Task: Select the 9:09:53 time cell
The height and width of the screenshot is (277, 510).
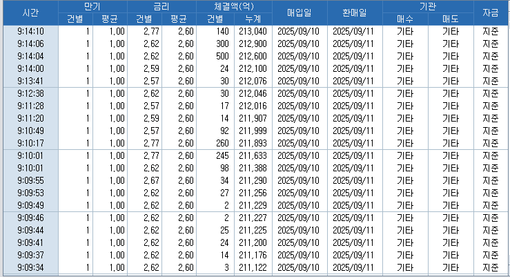Action: (30, 193)
